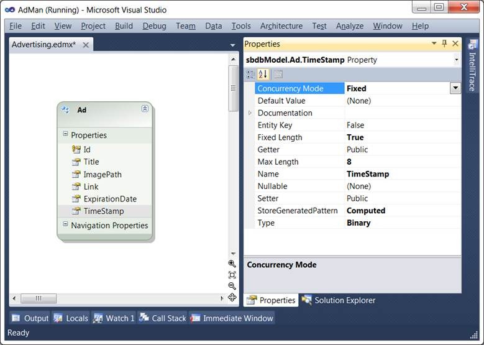Open the Project menu

point(93,26)
